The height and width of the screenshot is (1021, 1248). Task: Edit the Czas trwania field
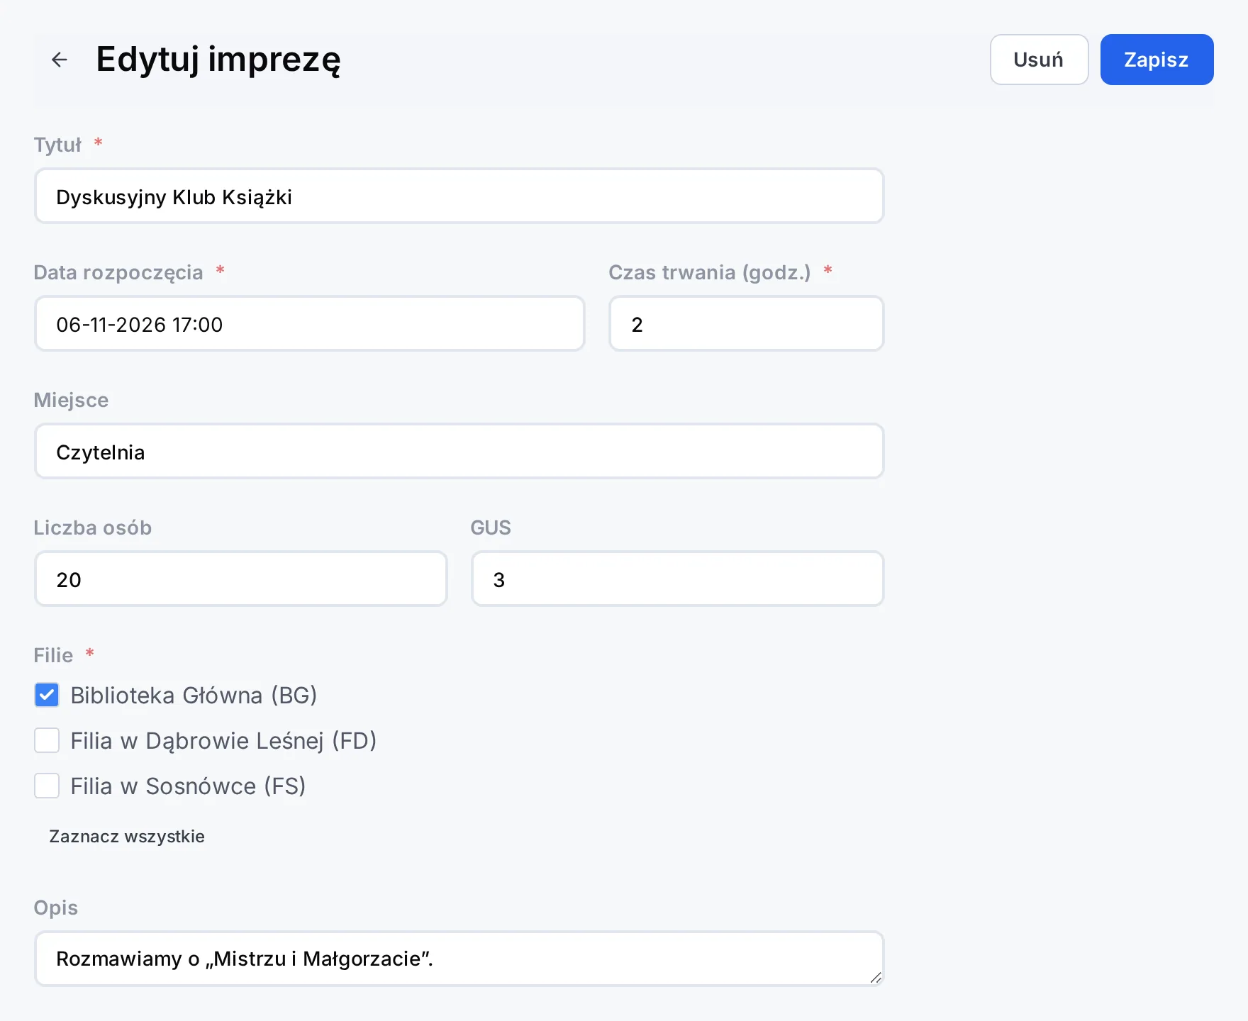(x=746, y=324)
